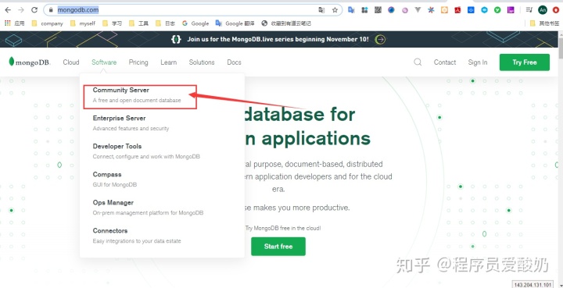Viewport: 563px width, 288px height.
Task: Reload the page with the refresh icon
Action: point(34,10)
